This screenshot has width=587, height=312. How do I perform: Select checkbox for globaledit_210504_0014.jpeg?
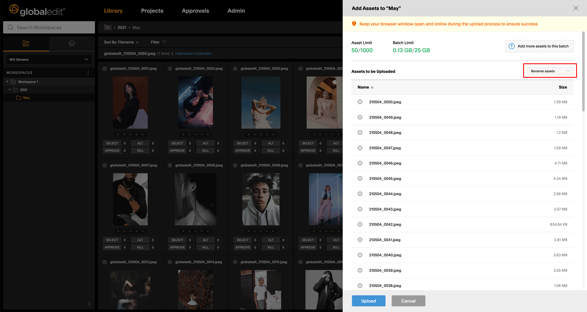pos(170,262)
